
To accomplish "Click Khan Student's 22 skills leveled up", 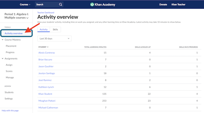I will [149, 94].
